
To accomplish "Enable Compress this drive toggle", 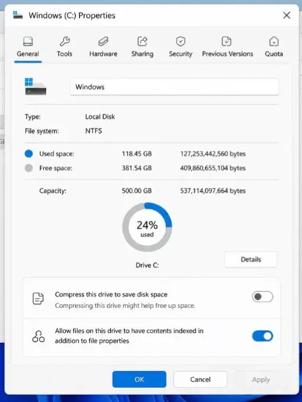I will tap(262, 296).
